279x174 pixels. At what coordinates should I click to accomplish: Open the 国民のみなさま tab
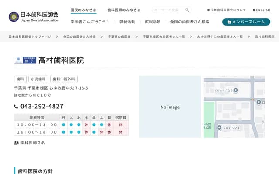[84, 10]
